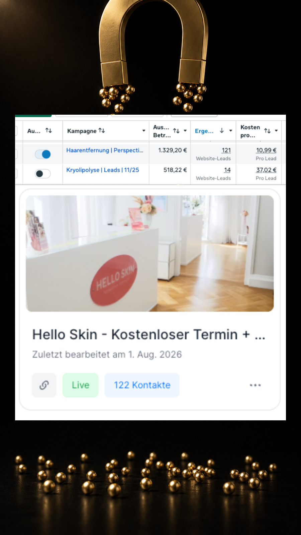
Task: Click the 518,22 € amount spent cell
Action: (175, 170)
